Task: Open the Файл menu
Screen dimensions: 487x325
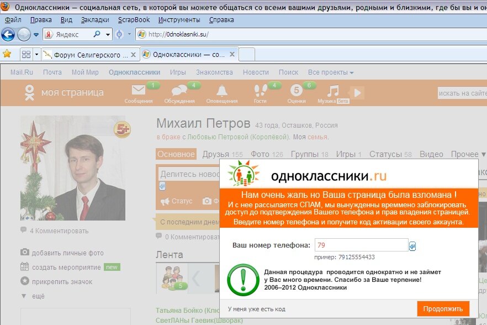Action: [13, 20]
